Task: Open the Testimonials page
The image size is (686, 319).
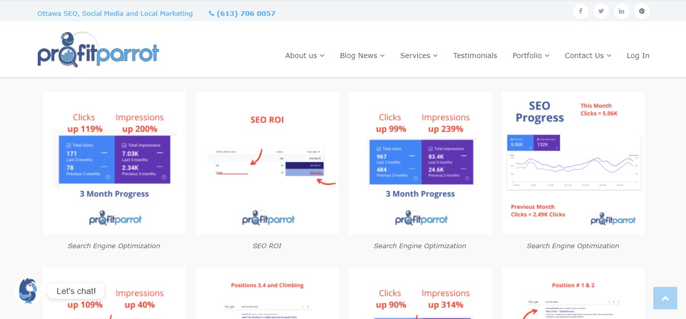Action: (x=475, y=56)
